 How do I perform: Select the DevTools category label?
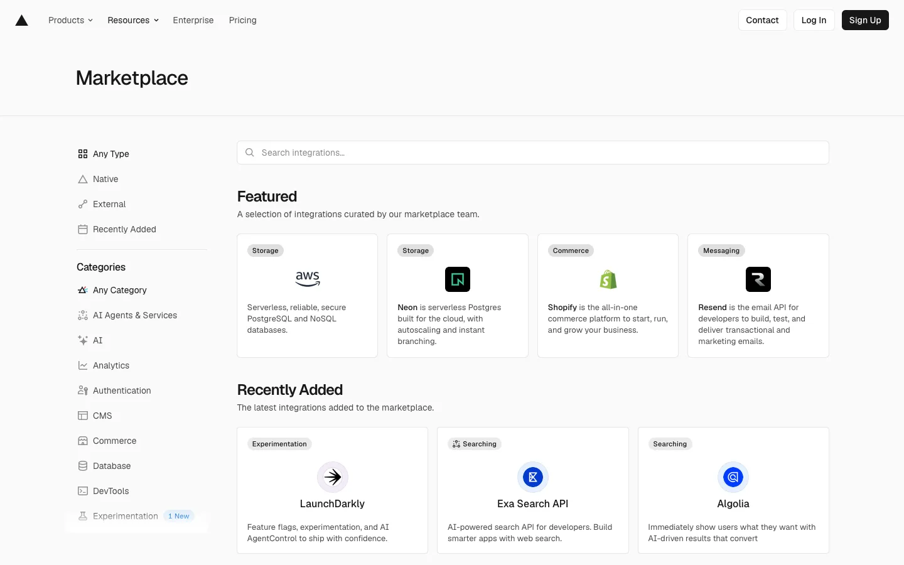pos(111,491)
